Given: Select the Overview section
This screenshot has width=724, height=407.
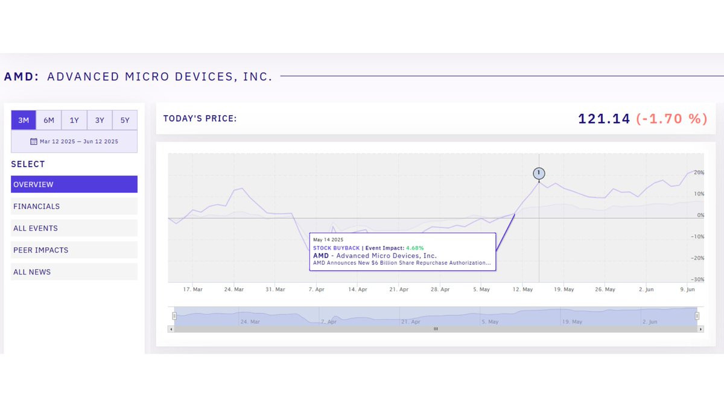Looking at the screenshot, I should coord(74,185).
